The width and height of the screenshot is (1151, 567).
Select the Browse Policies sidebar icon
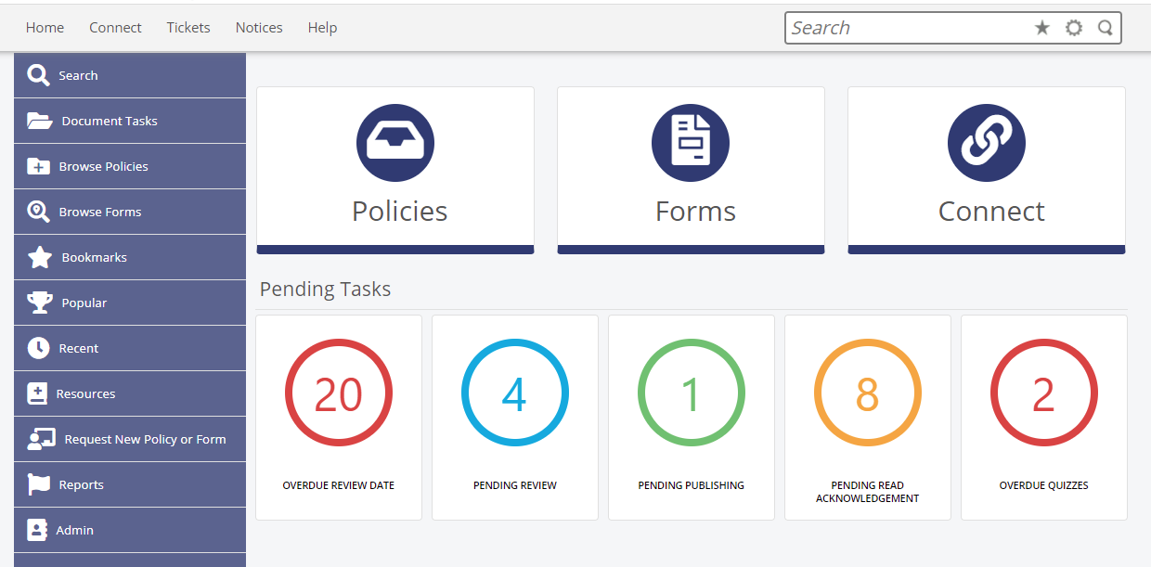[37, 166]
